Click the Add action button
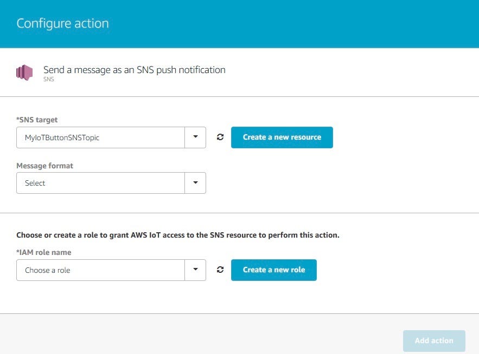This screenshot has height=354, width=479. point(434,340)
